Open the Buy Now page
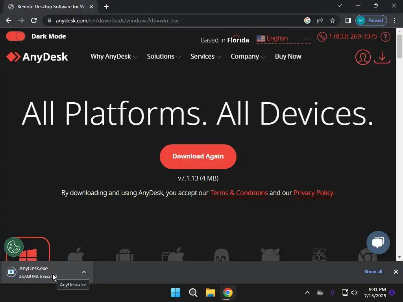The width and height of the screenshot is (403, 302). (288, 57)
